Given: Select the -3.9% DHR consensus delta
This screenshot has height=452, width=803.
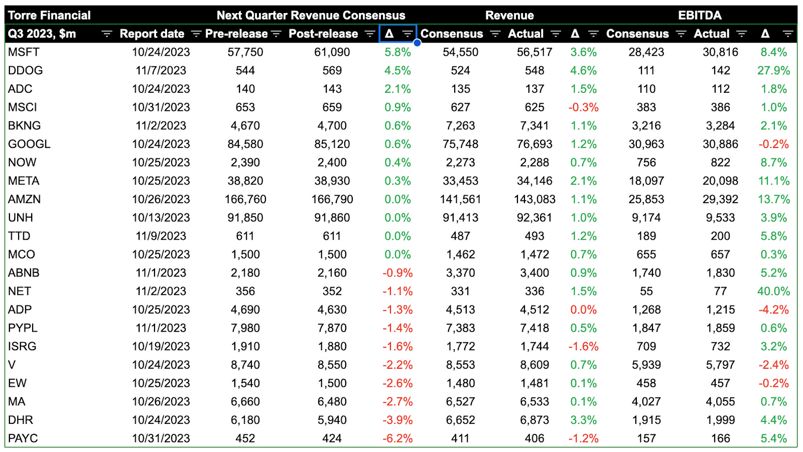Looking at the screenshot, I should pos(397,420).
